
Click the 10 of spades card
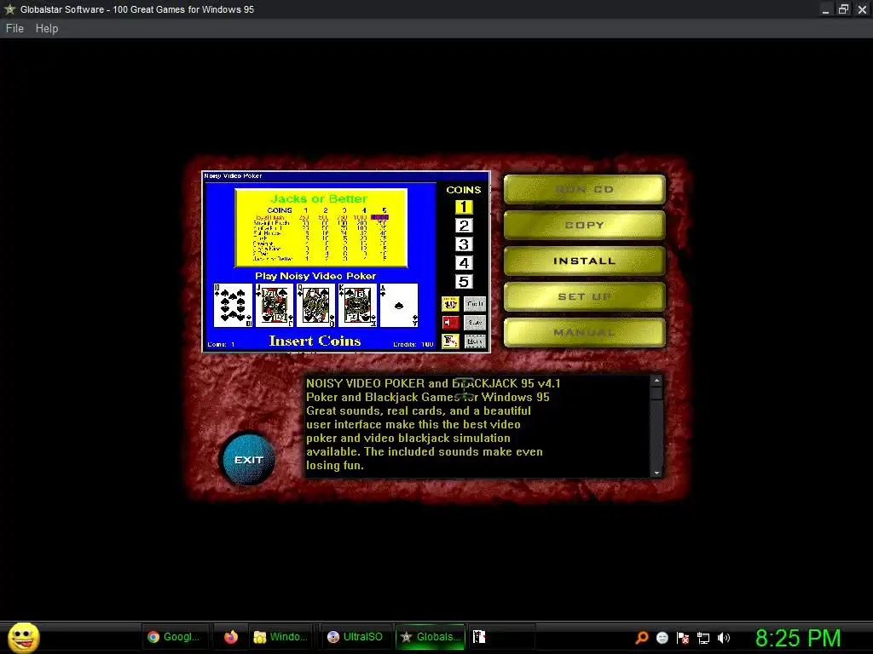coord(233,306)
